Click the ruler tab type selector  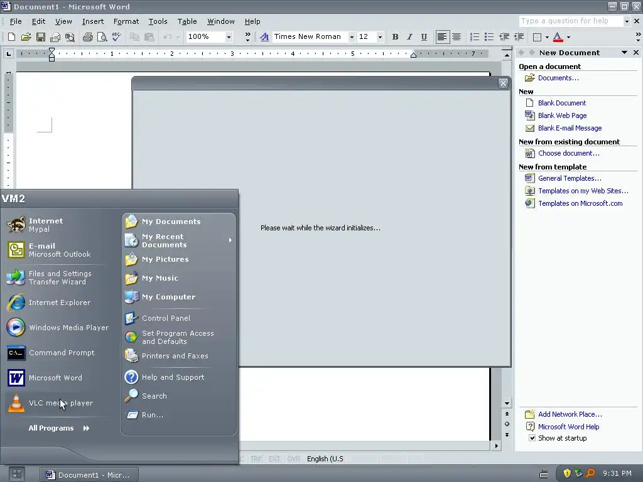[x=9, y=54]
